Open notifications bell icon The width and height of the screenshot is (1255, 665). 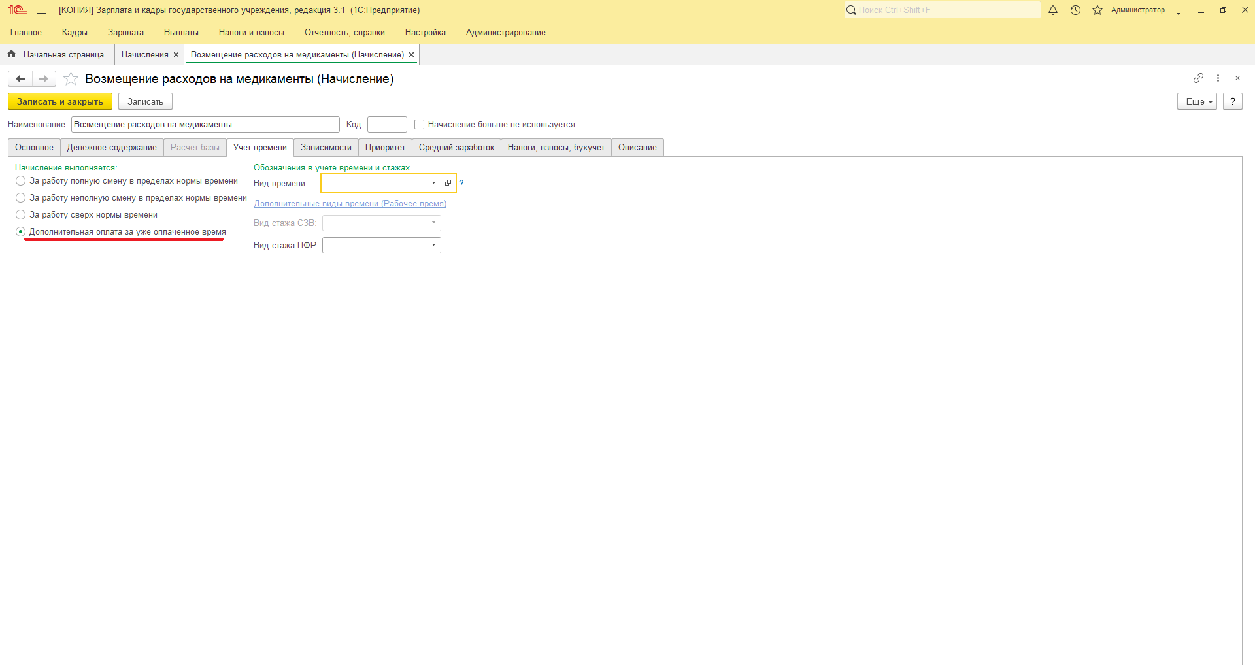[1053, 10]
